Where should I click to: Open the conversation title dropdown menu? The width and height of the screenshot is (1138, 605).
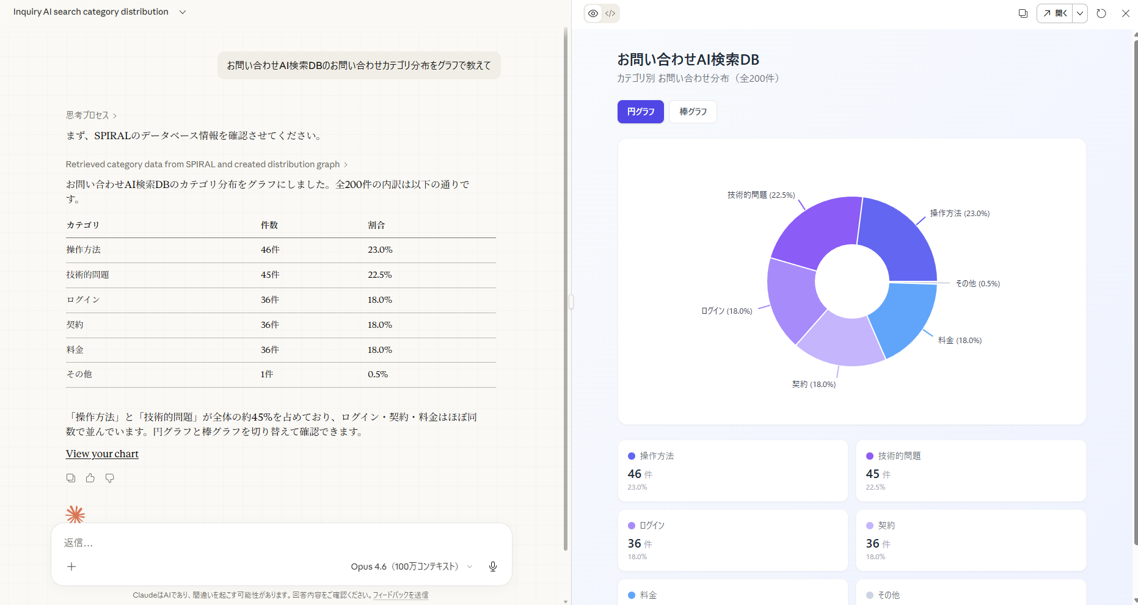point(183,12)
